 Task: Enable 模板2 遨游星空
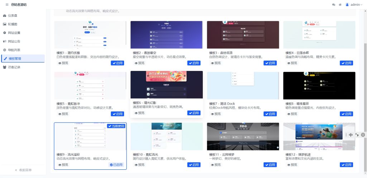tap(194, 63)
